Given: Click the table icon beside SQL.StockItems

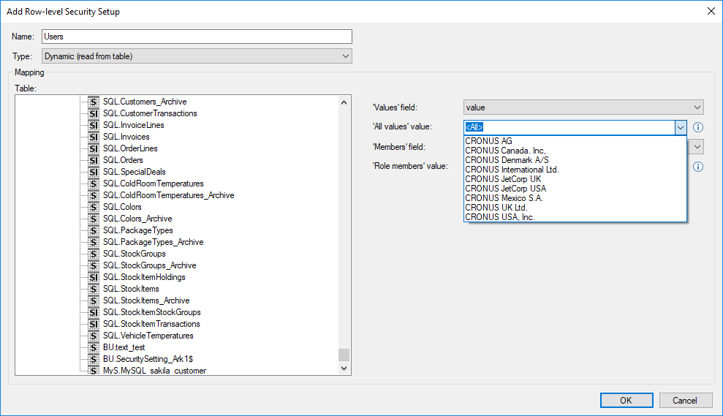Looking at the screenshot, I should click(94, 289).
